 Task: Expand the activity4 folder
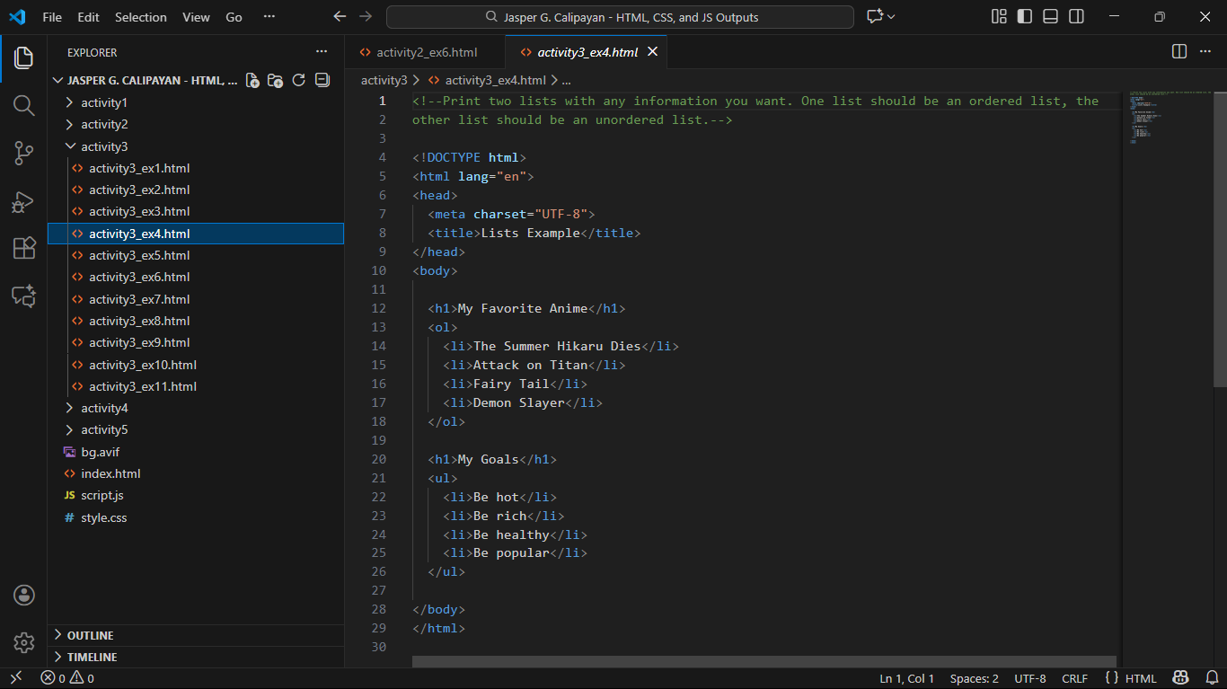pyautogui.click(x=104, y=408)
